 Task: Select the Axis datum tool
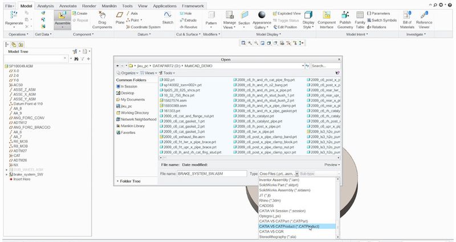click(x=132, y=13)
